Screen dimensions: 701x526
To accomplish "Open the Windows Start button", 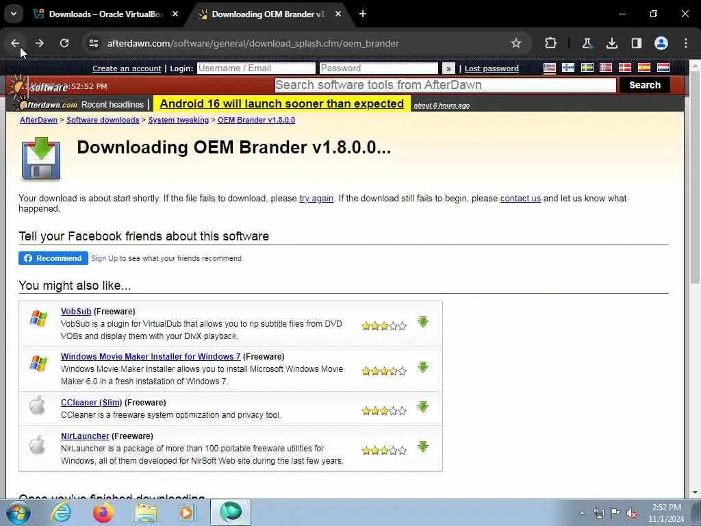I will [x=18, y=512].
